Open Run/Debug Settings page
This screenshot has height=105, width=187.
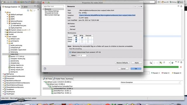(52, 11)
